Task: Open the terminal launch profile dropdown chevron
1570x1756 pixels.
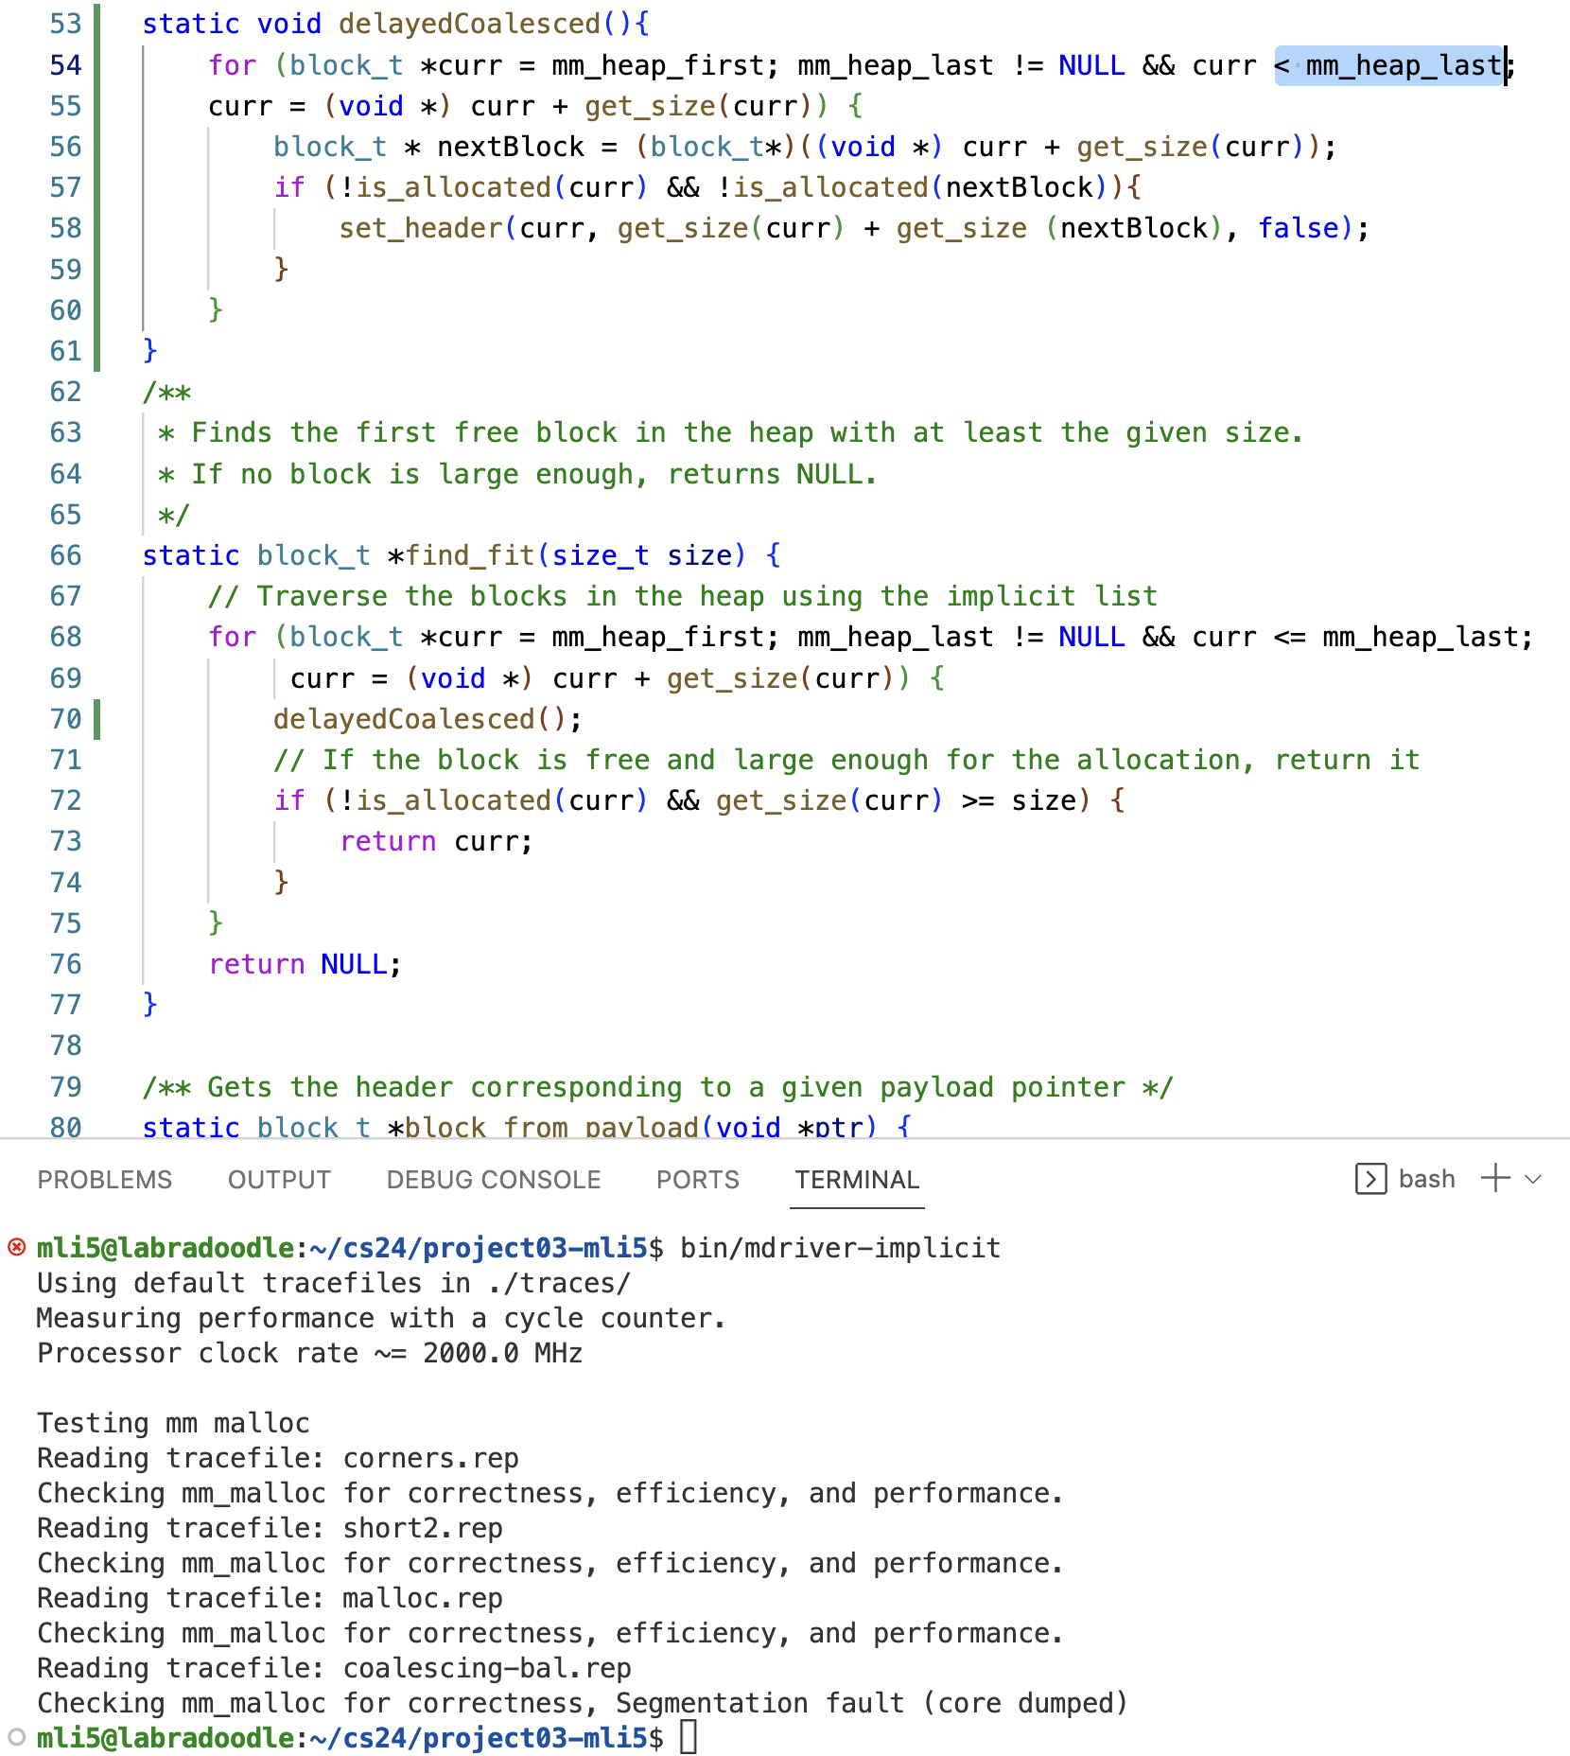Action: (x=1534, y=1179)
